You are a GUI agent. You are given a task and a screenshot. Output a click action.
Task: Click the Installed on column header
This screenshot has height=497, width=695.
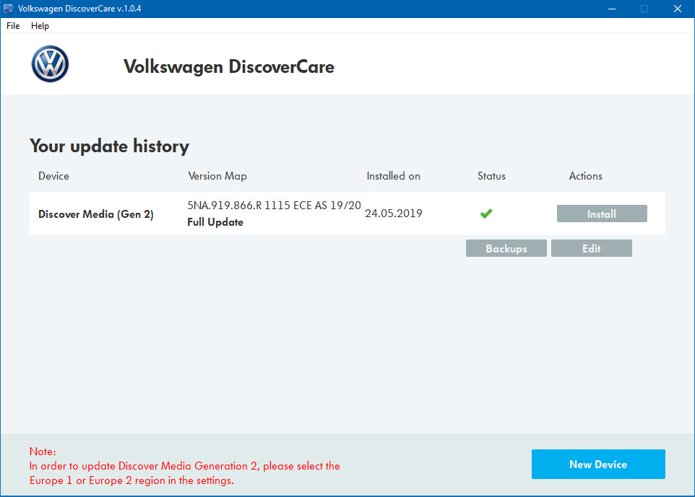pyautogui.click(x=393, y=176)
